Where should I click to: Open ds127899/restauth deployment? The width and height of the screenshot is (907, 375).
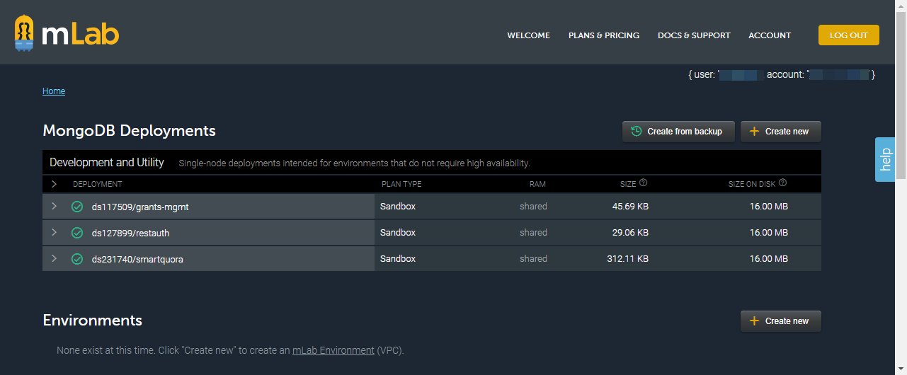(130, 233)
